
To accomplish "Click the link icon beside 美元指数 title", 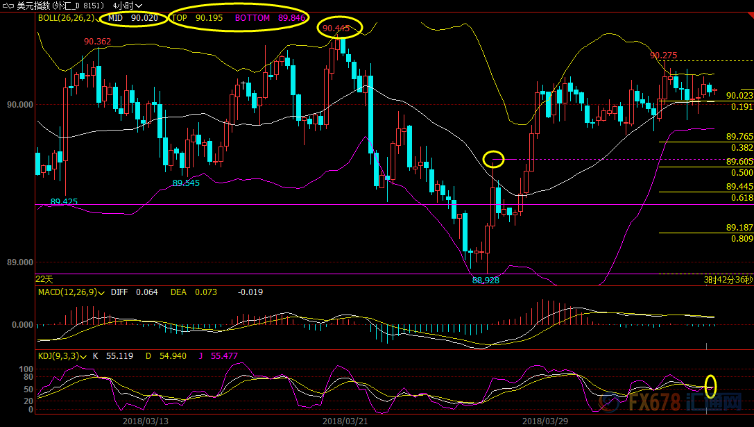I will tap(8, 6).
